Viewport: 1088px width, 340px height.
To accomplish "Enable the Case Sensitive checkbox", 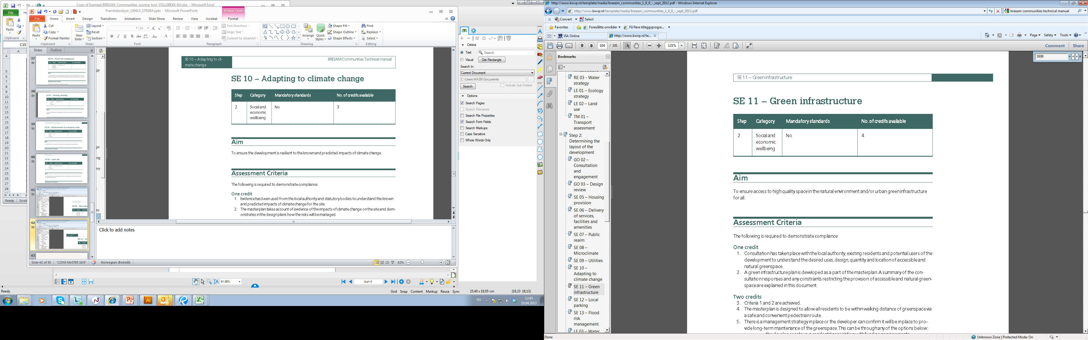I will point(462,134).
